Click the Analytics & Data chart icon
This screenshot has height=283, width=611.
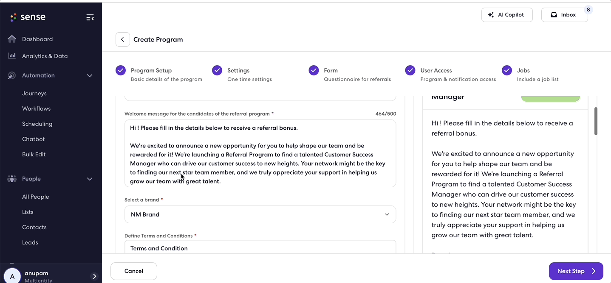coord(12,56)
